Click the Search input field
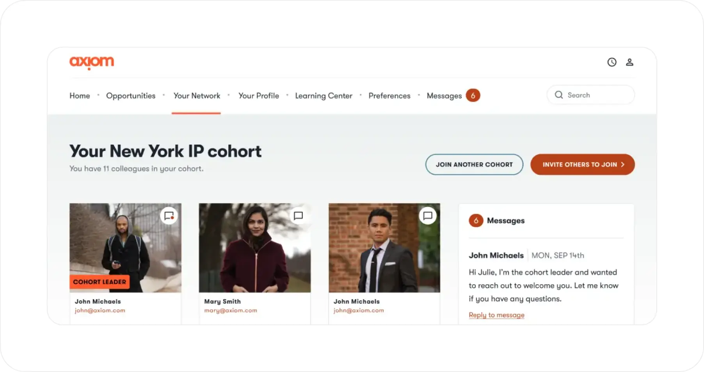 tap(590, 95)
